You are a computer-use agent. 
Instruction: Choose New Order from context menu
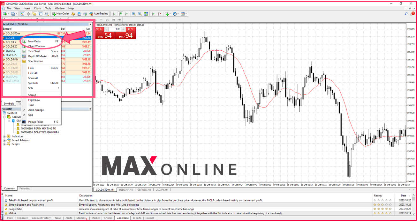pos(34,41)
